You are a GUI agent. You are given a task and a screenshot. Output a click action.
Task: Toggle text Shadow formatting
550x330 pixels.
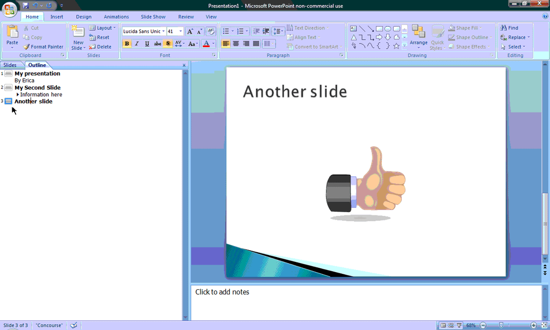168,44
